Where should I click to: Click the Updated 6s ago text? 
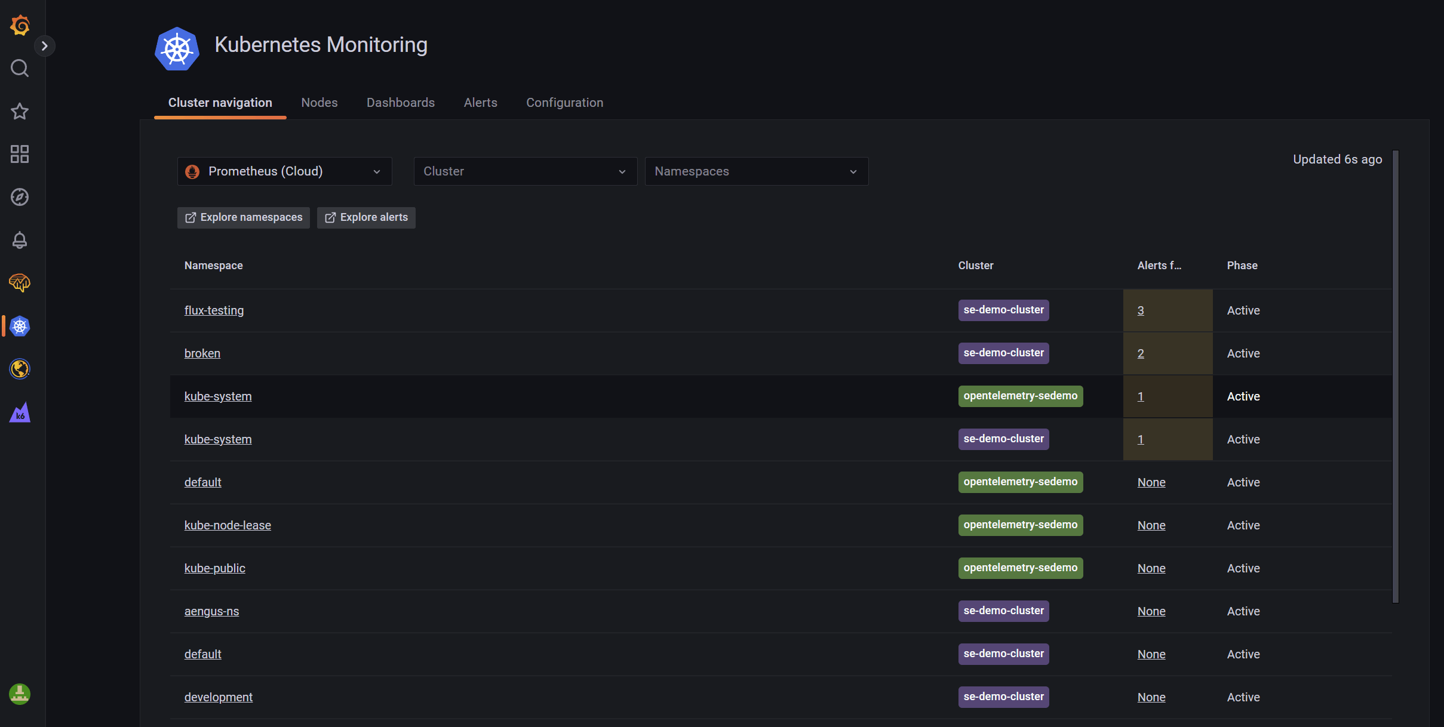(x=1337, y=159)
